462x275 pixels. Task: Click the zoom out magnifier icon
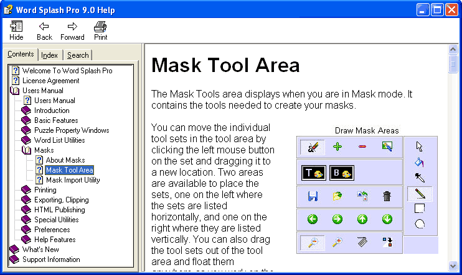pos(313,243)
